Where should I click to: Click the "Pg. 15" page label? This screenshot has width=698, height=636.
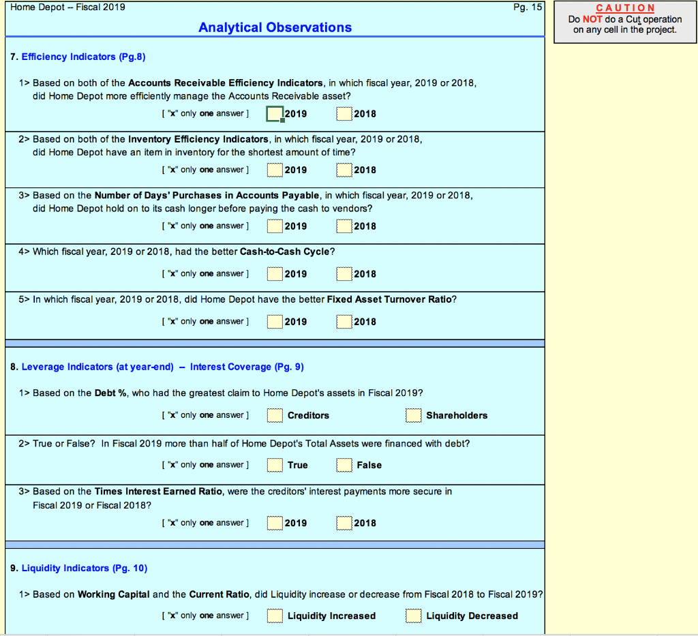click(x=528, y=7)
